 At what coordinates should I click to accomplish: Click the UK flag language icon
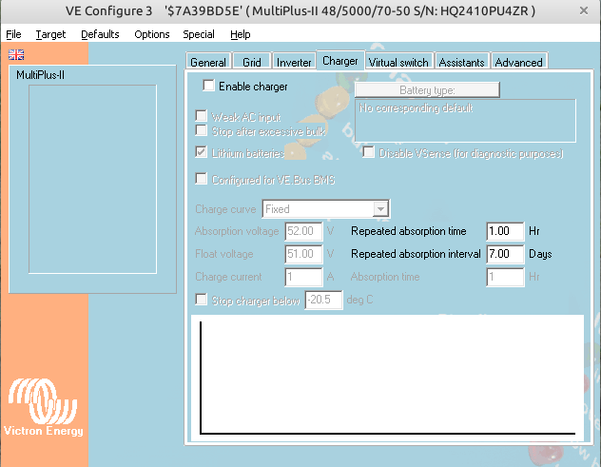(x=16, y=55)
